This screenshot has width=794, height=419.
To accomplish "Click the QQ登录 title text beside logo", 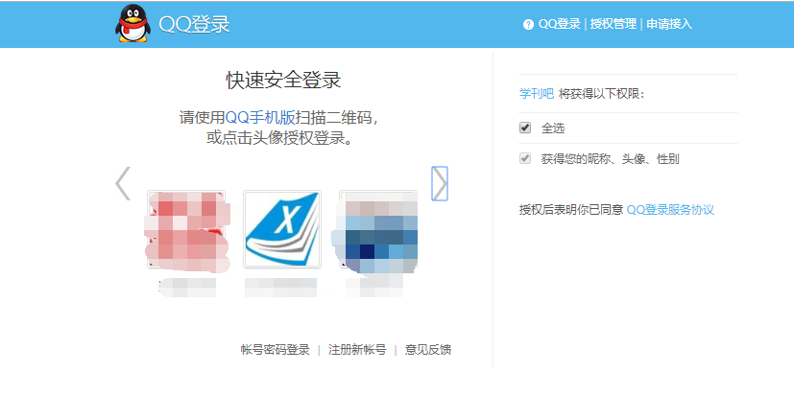I will coord(195,24).
